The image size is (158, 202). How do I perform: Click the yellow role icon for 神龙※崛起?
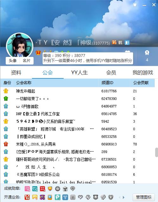point(6,91)
